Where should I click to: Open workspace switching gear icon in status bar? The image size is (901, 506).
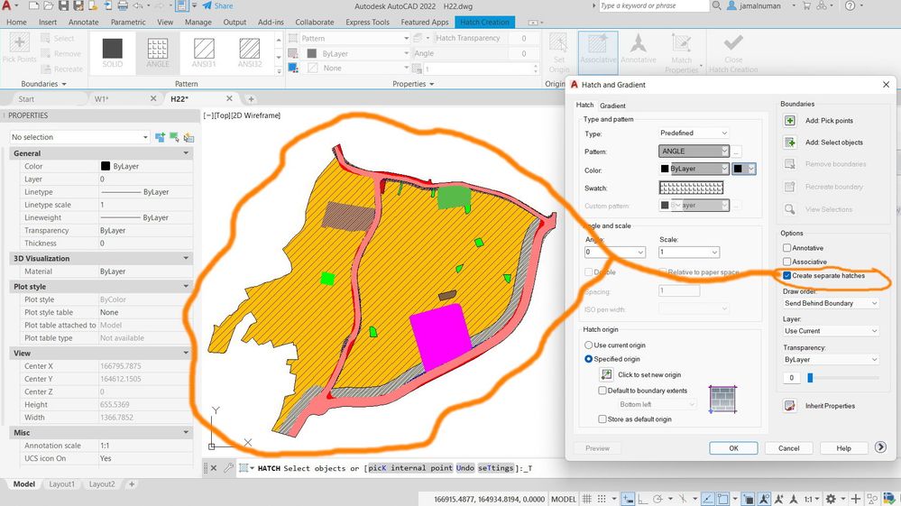click(831, 499)
